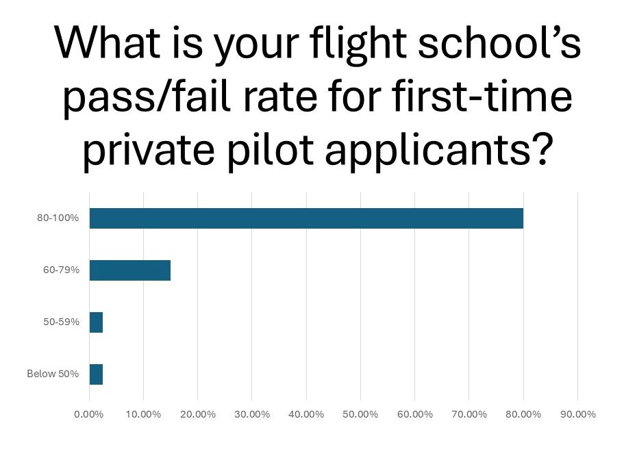Select the 60.00% x-axis tick label
Image resolution: width=637 pixels, height=473 pixels.
click(x=414, y=414)
